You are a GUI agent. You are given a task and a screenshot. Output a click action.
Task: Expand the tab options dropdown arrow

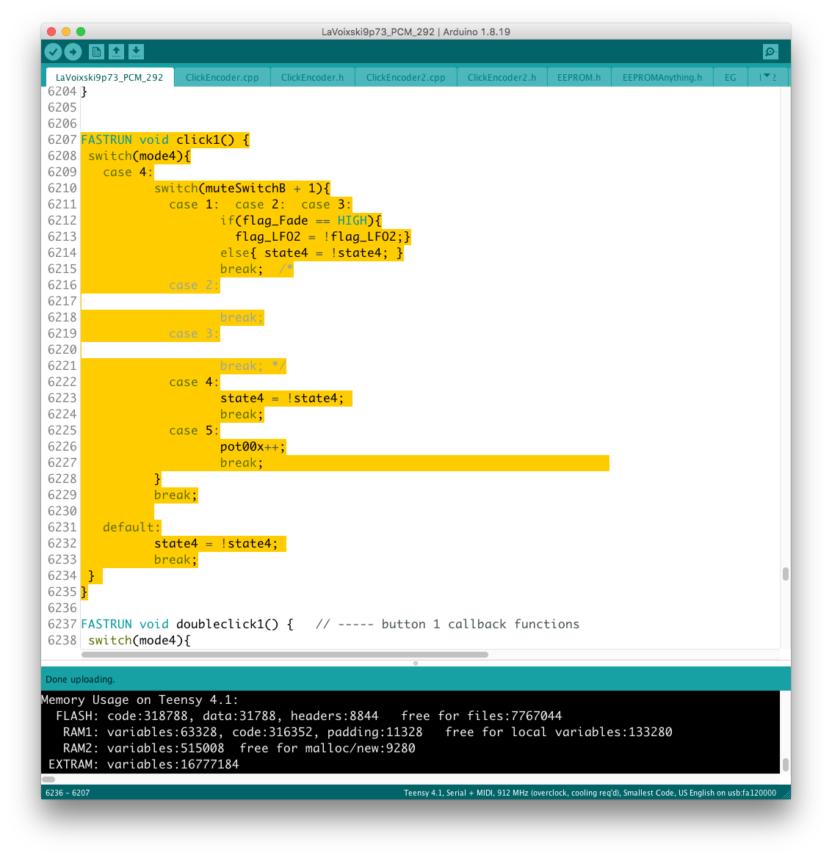(768, 77)
